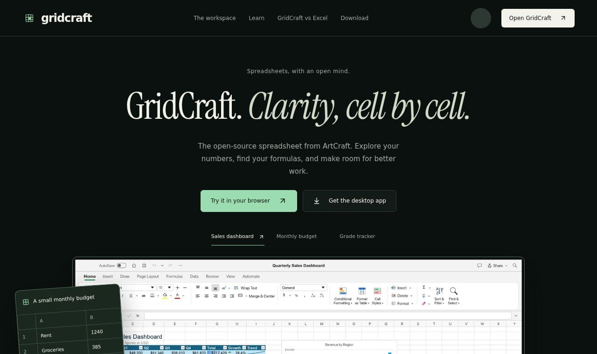The height and width of the screenshot is (354, 597).
Task: Click the Home icon in spreadsheet title bar
Action: tap(134, 265)
